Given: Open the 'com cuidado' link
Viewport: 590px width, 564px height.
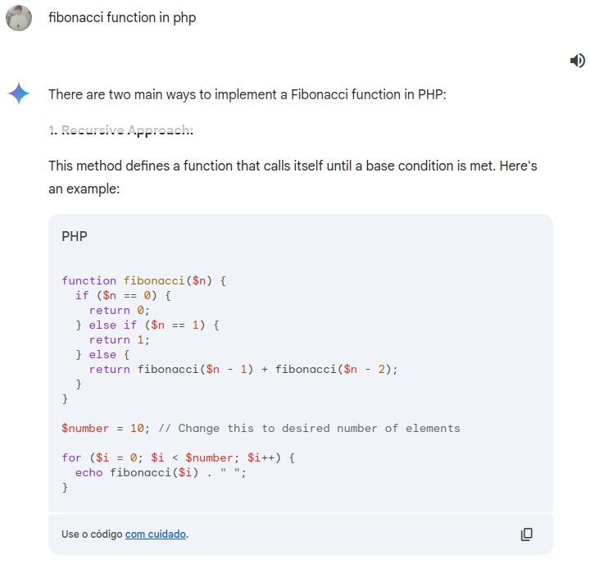Looking at the screenshot, I should pyautogui.click(x=156, y=534).
